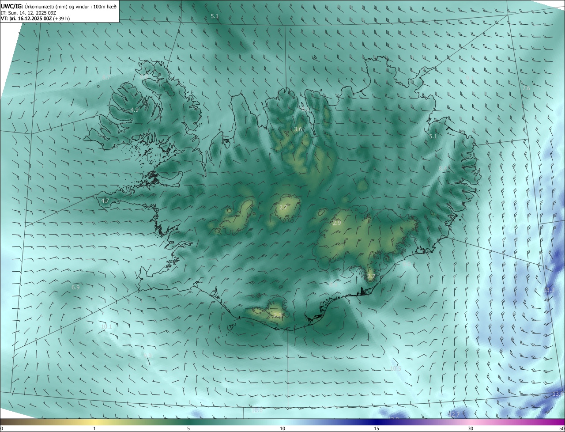Click the yellow band of the colour scale
This screenshot has width=565, height=432.
[94, 422]
